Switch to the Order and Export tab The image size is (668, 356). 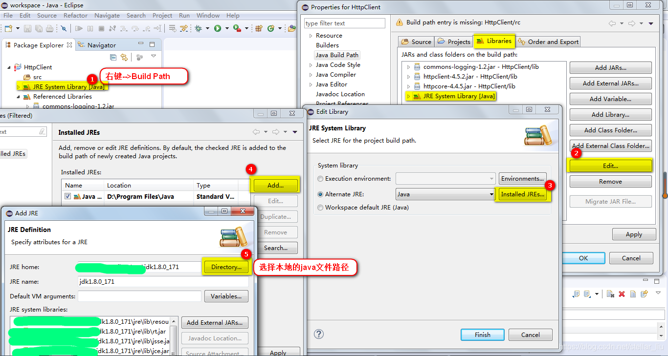[x=548, y=42]
